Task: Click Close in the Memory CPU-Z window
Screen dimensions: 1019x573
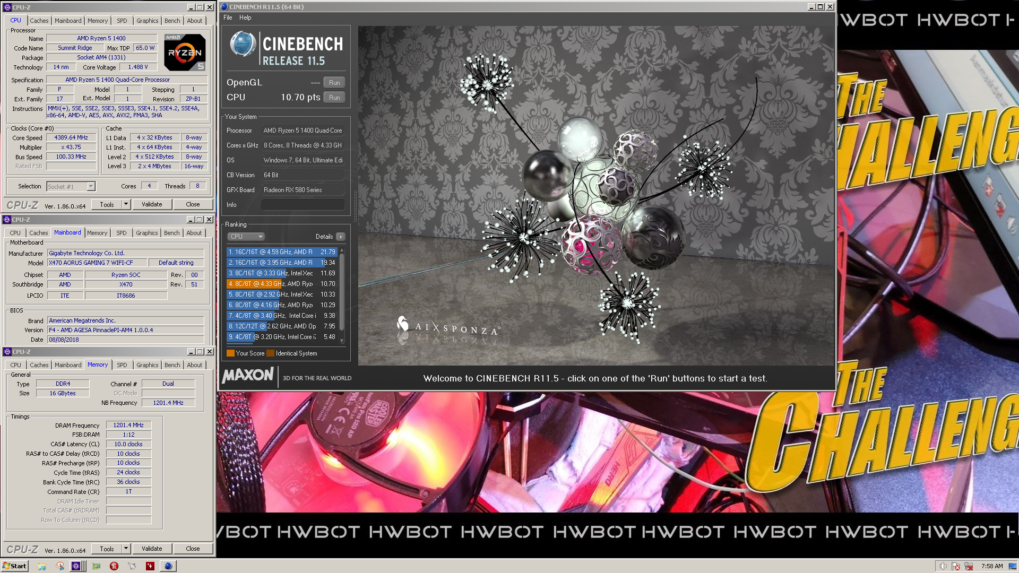Action: [193, 549]
